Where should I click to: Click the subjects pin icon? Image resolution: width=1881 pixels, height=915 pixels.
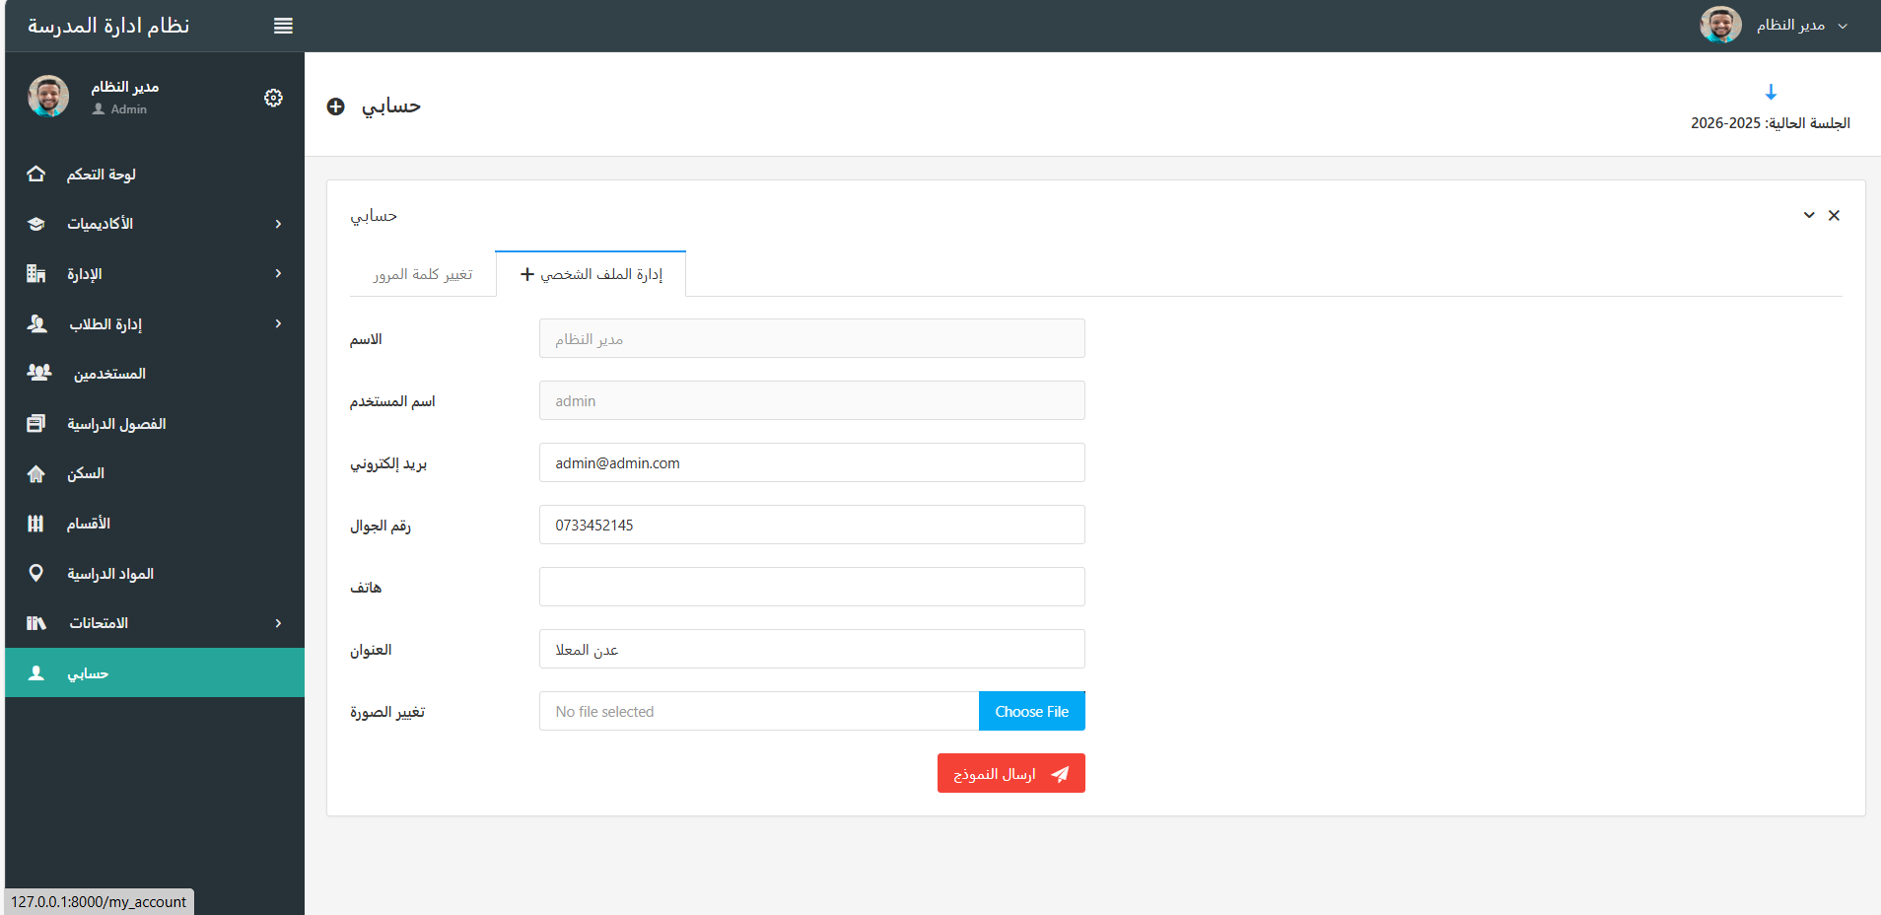(x=36, y=573)
